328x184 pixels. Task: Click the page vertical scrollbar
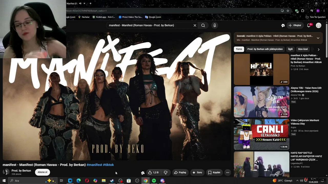point(326,40)
